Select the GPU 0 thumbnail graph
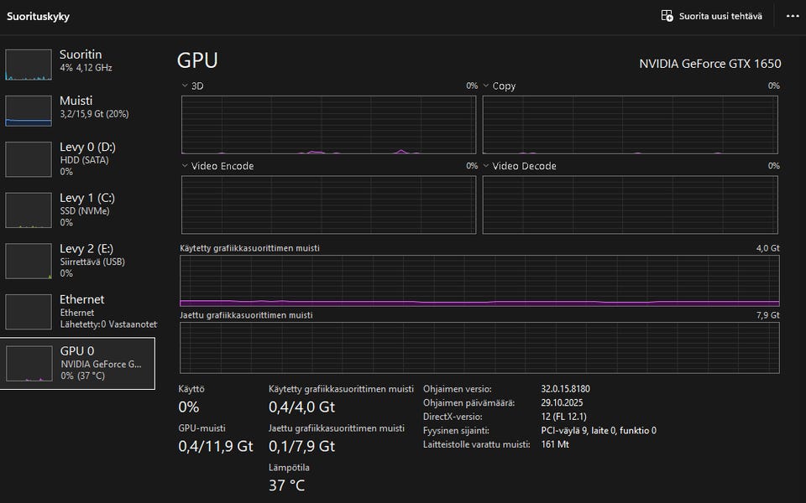 coord(29,363)
